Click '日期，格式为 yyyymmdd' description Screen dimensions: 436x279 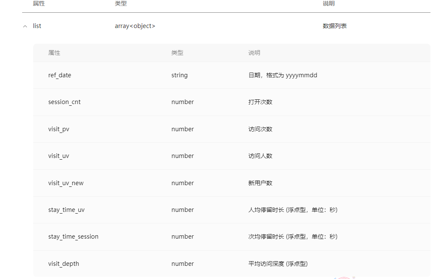pos(282,75)
